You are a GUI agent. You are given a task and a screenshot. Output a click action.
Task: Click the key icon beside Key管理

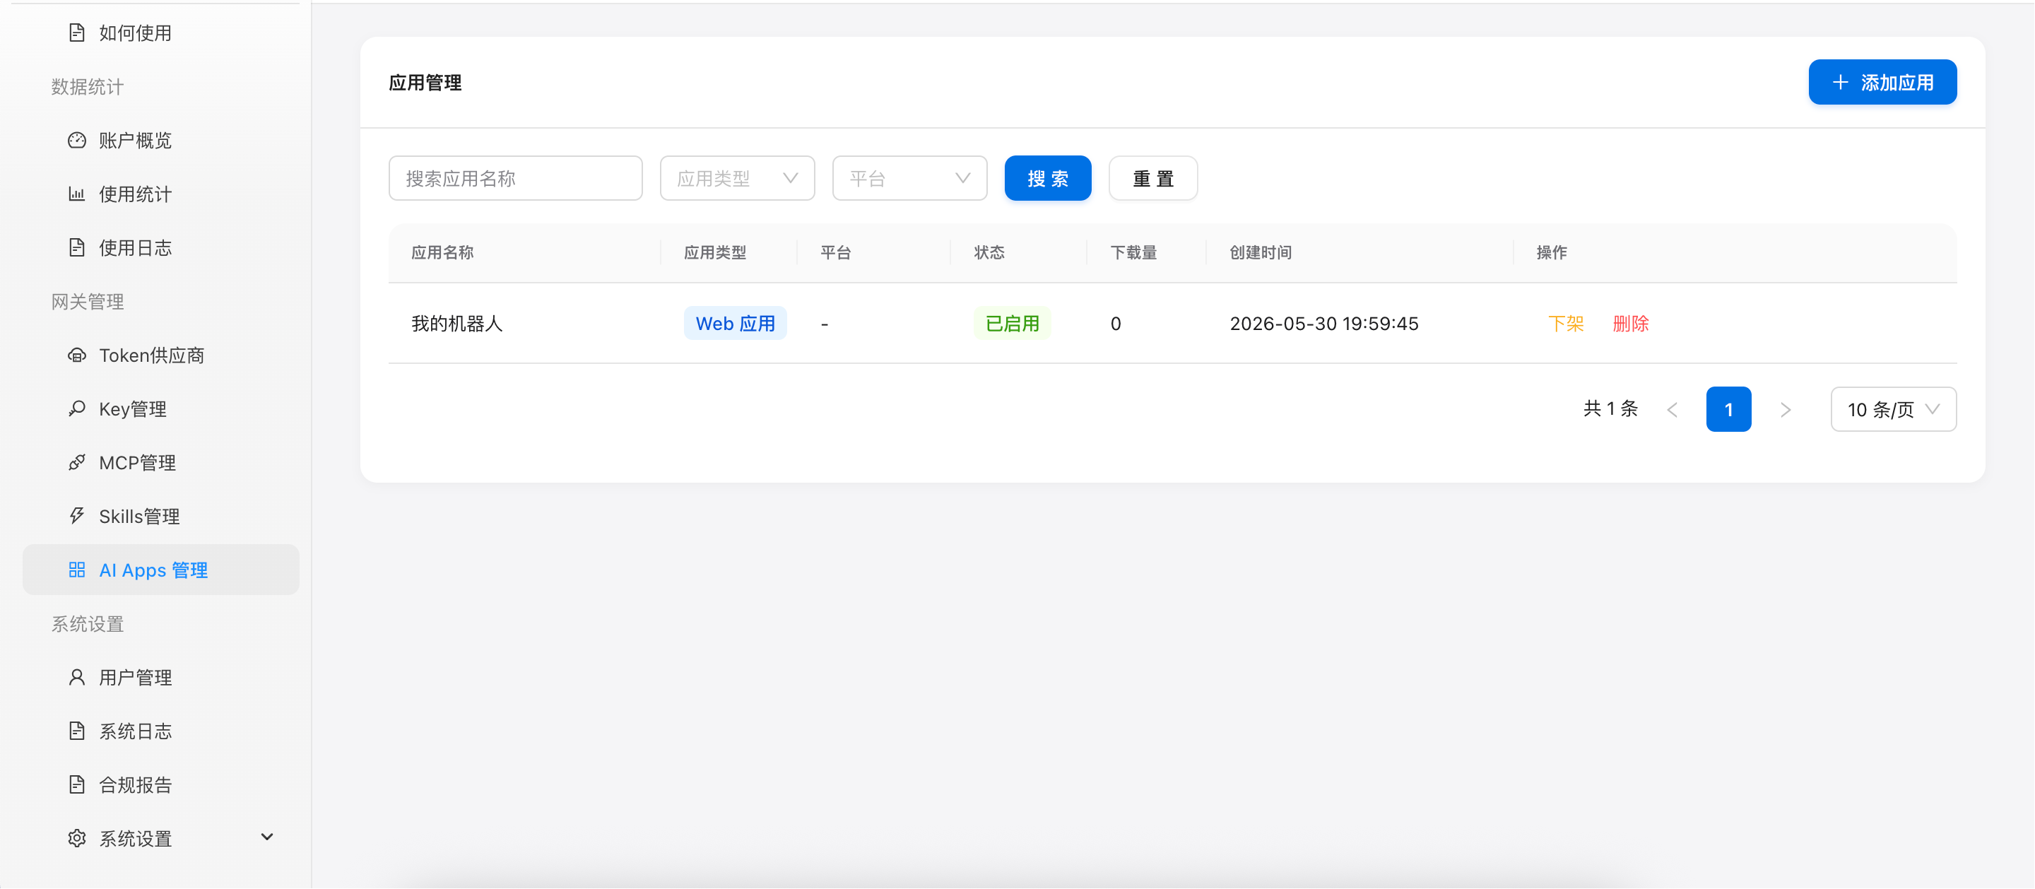point(76,408)
